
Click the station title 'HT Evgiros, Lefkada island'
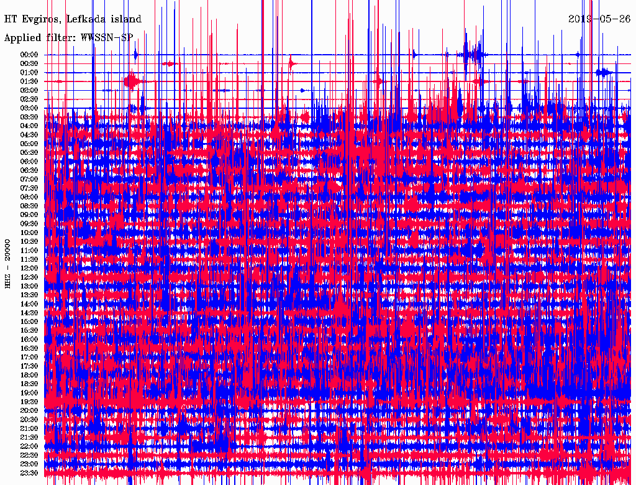(x=73, y=19)
